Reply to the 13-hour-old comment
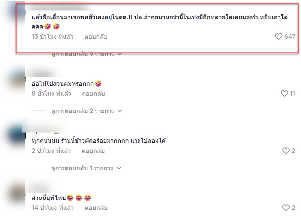Image resolution: width=301 pixels, height=217 pixels. 96,37
